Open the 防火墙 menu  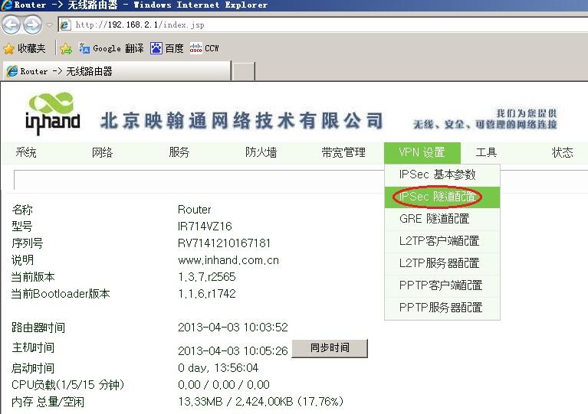[x=261, y=152]
